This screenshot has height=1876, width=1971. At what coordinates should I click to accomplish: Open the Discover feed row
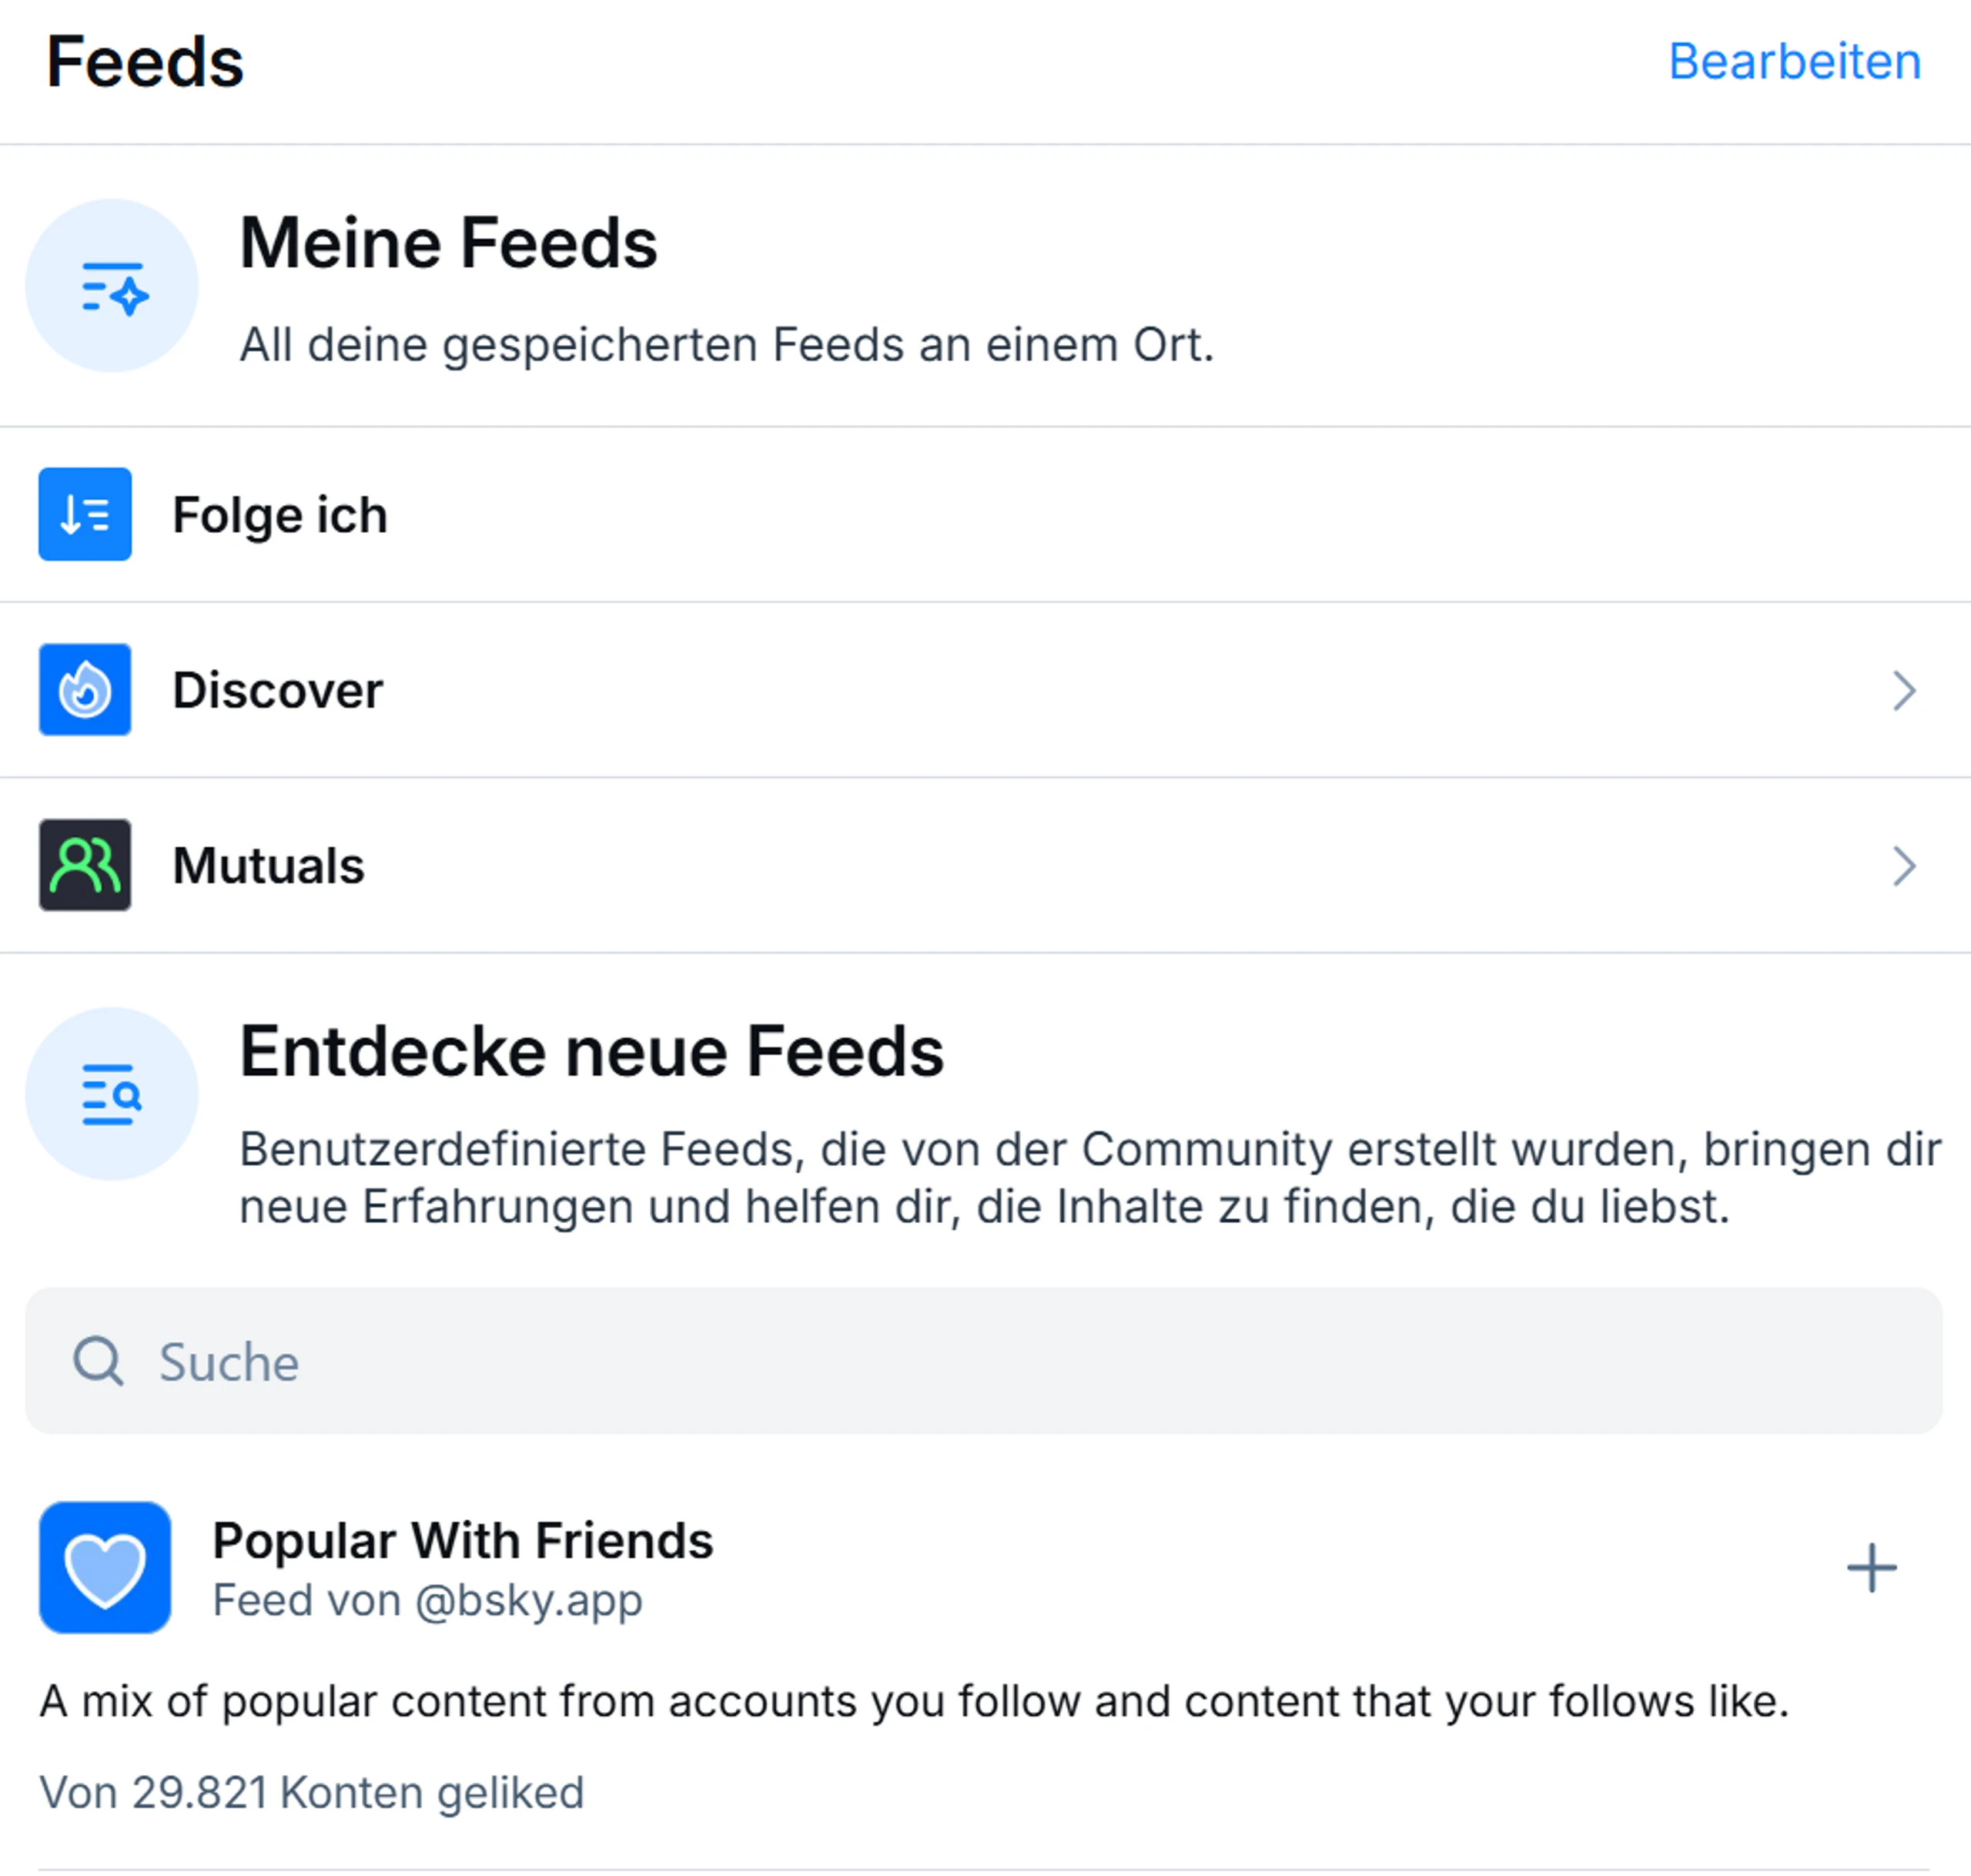pyautogui.click(x=985, y=690)
